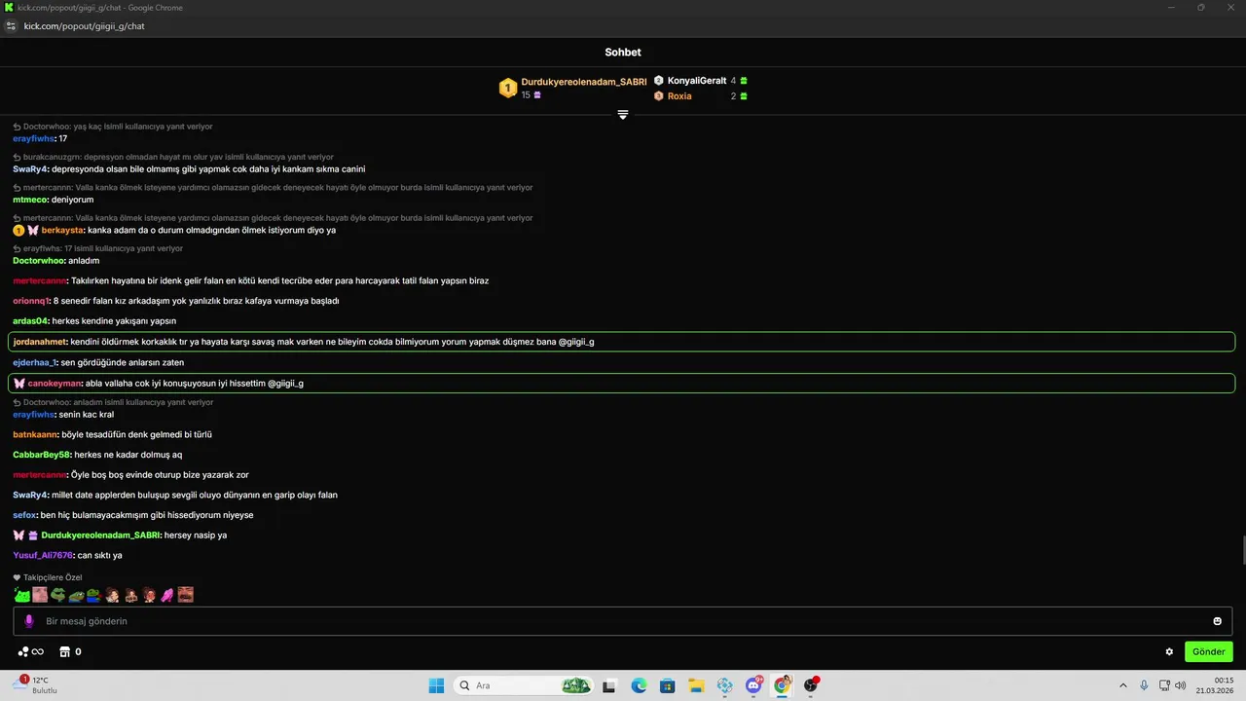1246x701 pixels.
Task: Open chat settings gear icon
Action: (1169, 652)
